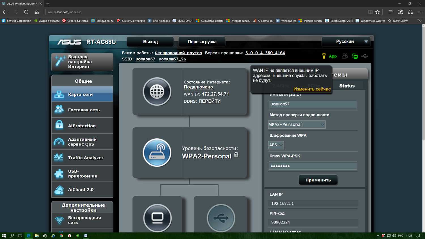The height and width of the screenshot is (239, 425).
Task: Click the DDNS ПЕРЕЙТИ link
Action: 210,101
